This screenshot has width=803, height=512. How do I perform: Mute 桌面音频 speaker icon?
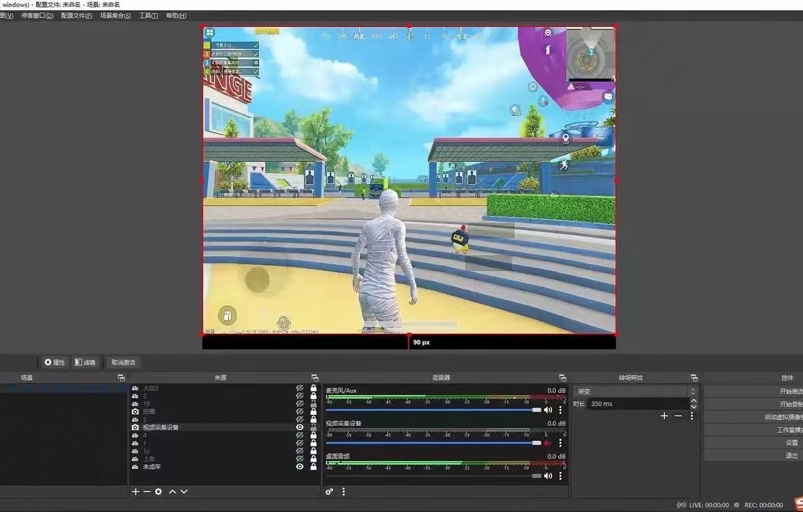click(x=548, y=475)
